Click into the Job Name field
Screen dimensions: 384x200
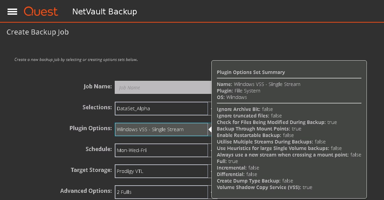click(x=163, y=88)
